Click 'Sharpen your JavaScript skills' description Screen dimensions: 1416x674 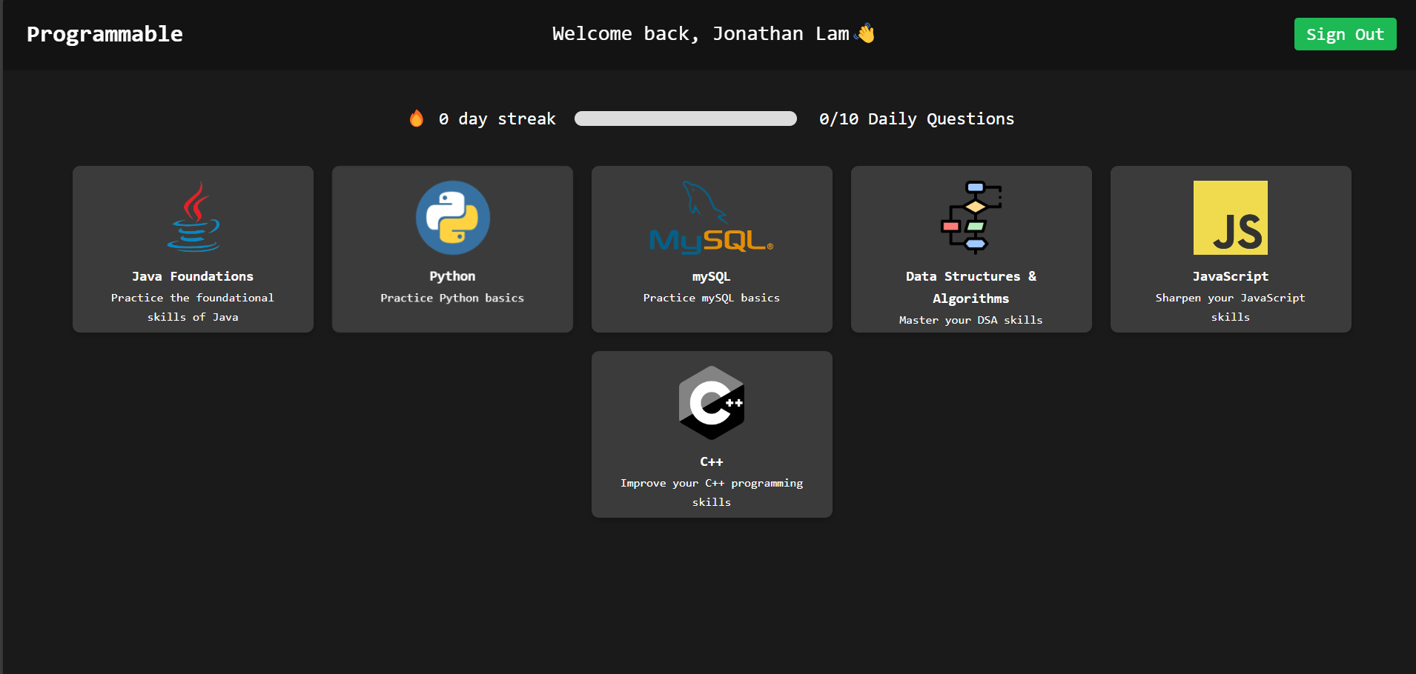coord(1231,307)
